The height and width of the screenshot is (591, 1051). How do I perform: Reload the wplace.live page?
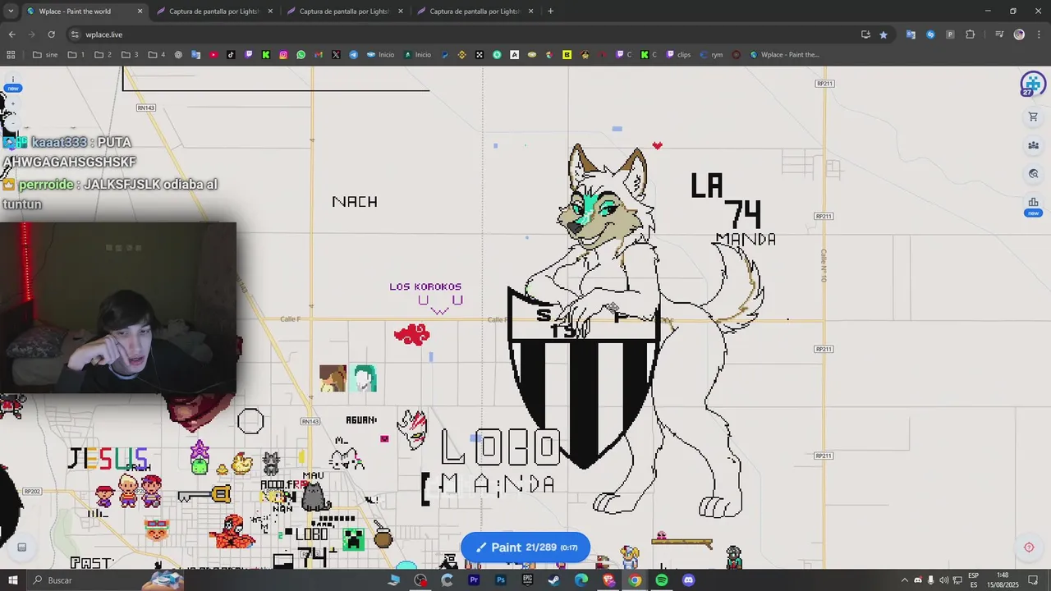click(x=51, y=34)
